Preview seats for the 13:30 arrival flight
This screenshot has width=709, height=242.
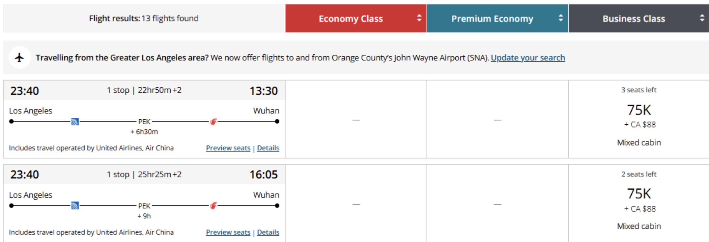click(x=228, y=148)
